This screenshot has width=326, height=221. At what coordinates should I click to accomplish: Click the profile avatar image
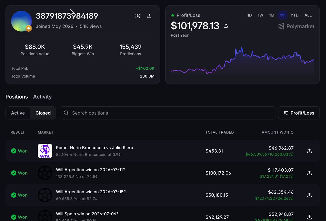click(21, 21)
